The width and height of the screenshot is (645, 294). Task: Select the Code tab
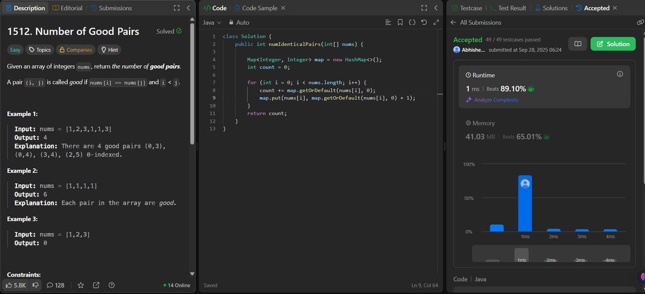[x=215, y=8]
